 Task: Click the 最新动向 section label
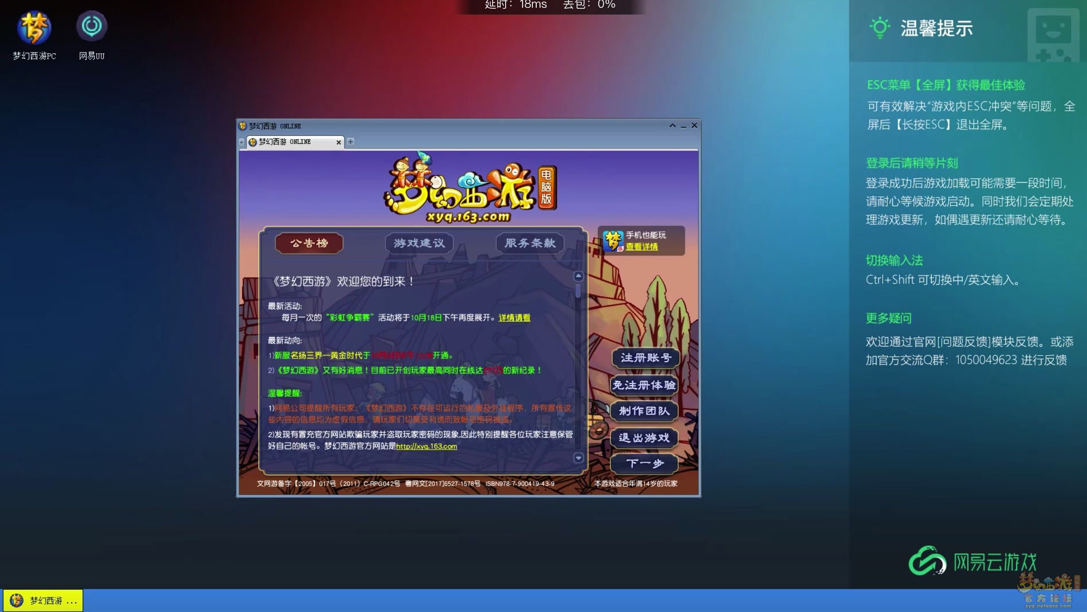(285, 340)
